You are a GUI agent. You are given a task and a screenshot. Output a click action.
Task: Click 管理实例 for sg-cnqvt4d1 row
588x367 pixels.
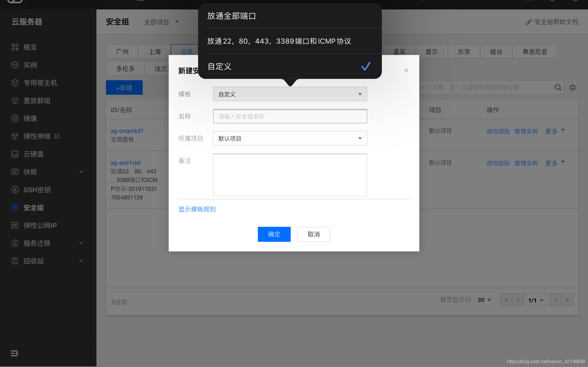[x=526, y=131]
